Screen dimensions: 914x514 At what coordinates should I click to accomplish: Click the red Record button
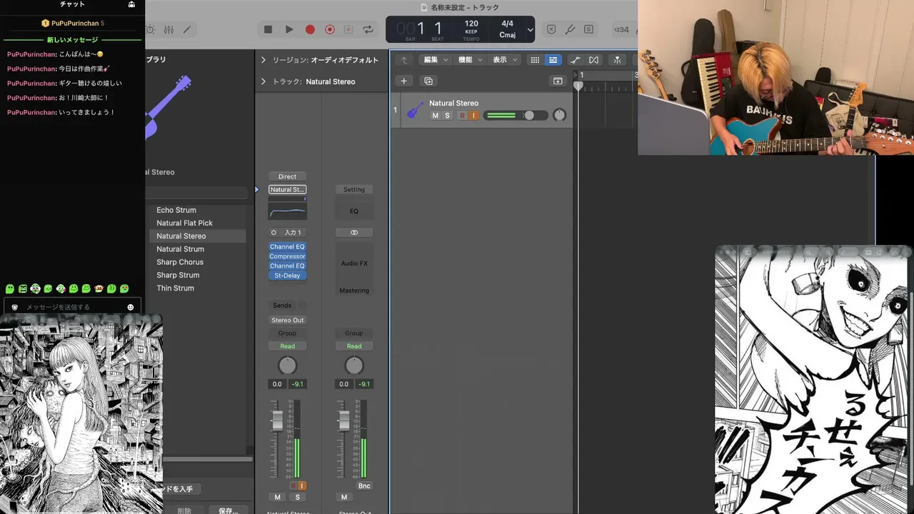[x=310, y=29]
